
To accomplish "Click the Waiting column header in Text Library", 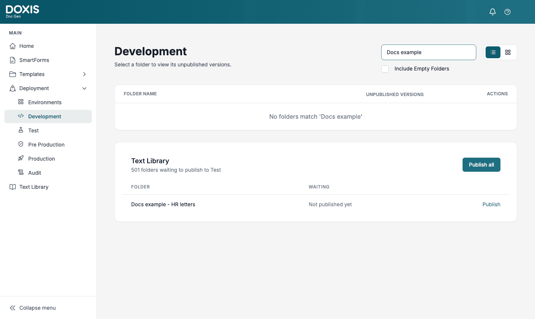I will [x=319, y=187].
